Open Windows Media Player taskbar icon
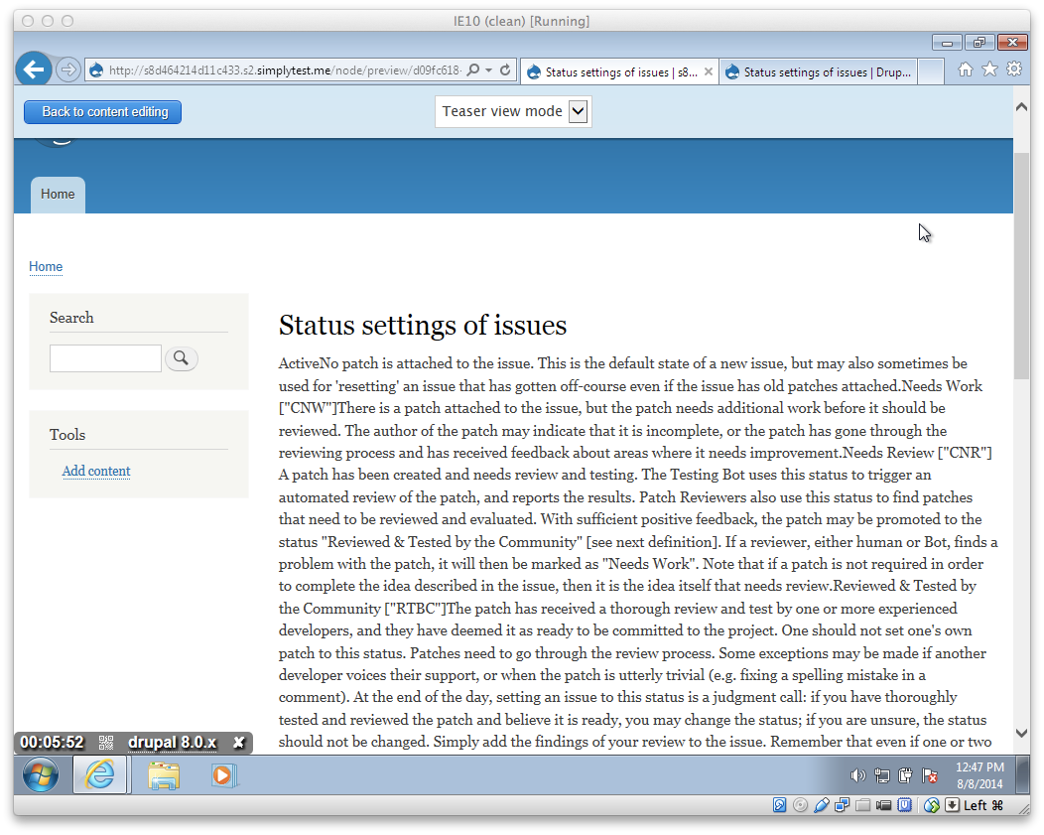 coord(223,775)
